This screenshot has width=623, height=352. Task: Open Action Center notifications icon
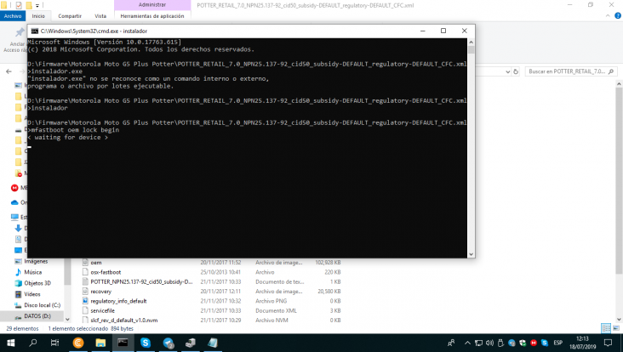click(608, 343)
